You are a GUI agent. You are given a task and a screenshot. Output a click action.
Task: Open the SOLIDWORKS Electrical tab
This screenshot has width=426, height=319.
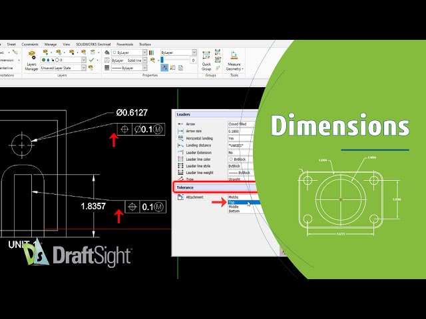(93, 45)
